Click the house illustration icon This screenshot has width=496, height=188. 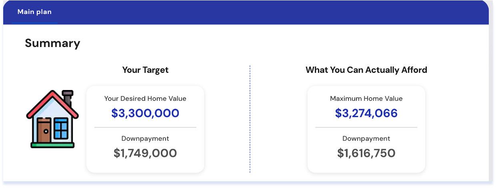[52, 119]
